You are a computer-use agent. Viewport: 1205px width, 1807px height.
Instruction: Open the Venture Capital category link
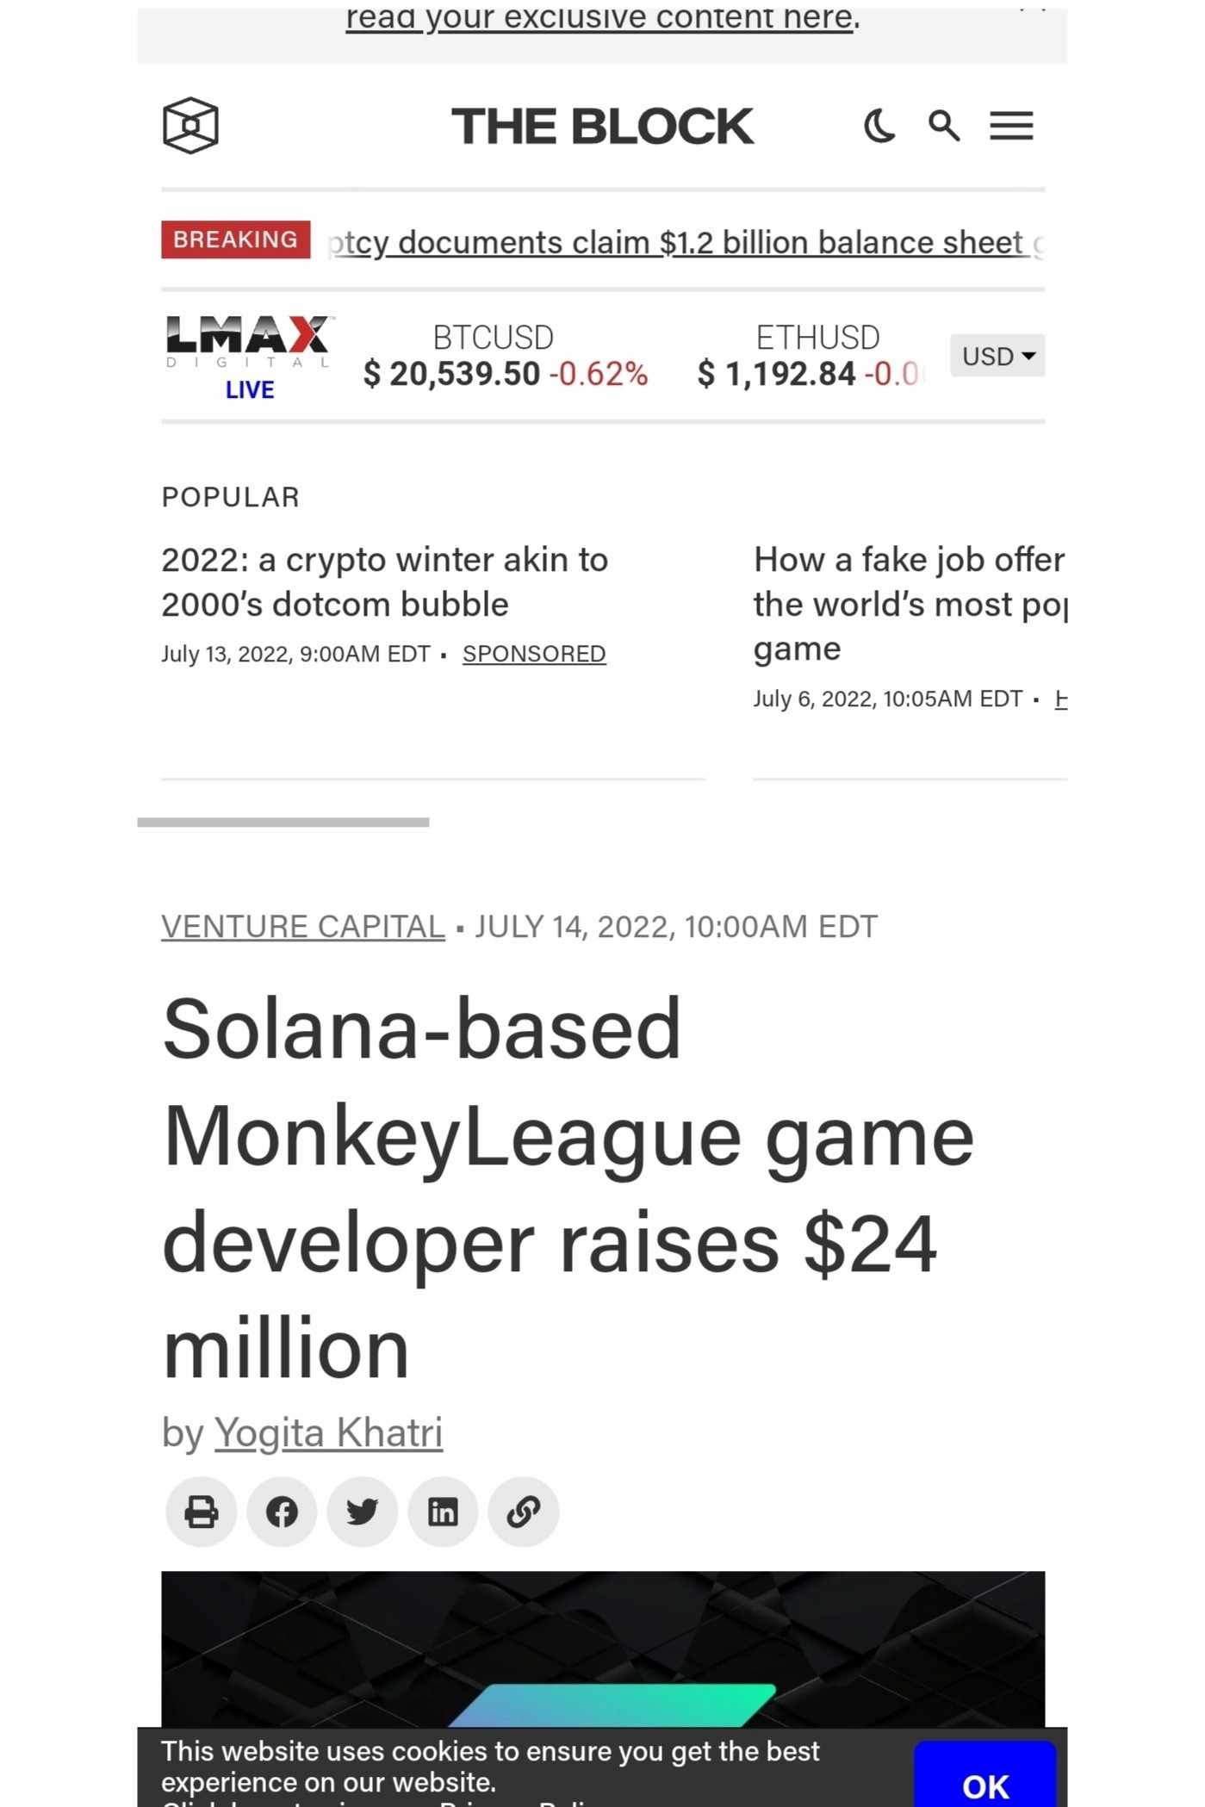pos(303,927)
